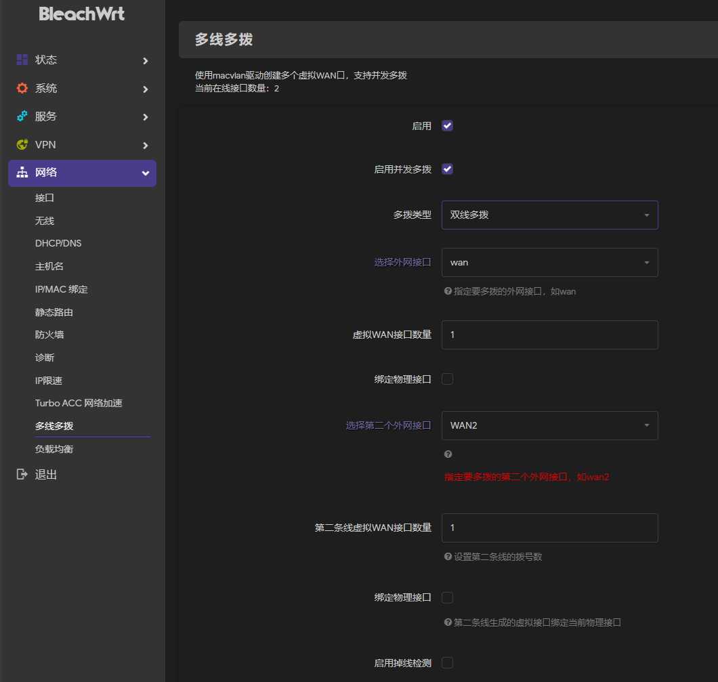Open 主机名 submenu item
This screenshot has width=718, height=682.
tap(49, 266)
